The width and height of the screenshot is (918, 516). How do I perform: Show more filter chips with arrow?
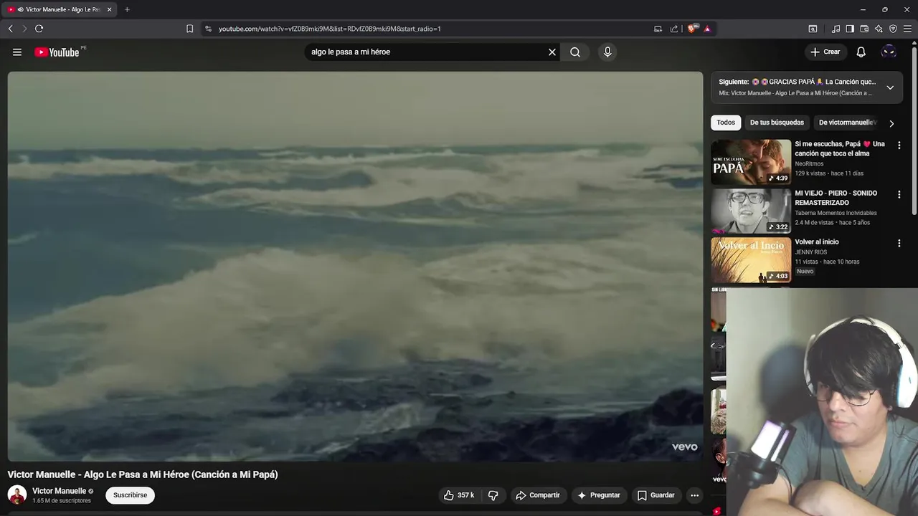click(x=891, y=123)
